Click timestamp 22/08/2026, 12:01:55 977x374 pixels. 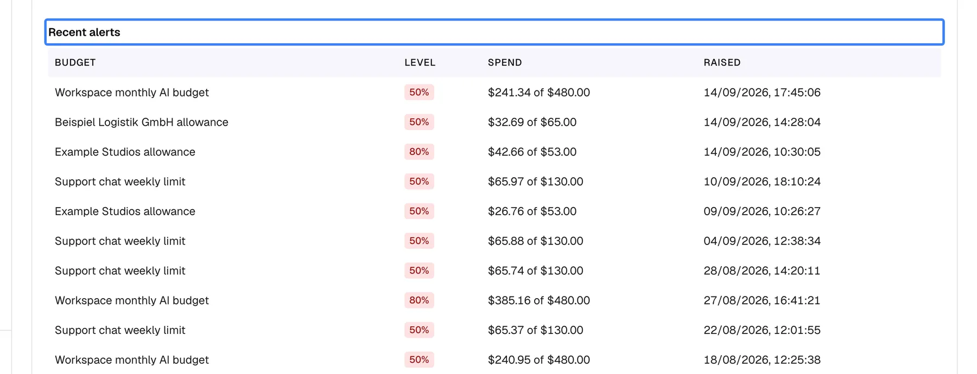[x=762, y=330]
